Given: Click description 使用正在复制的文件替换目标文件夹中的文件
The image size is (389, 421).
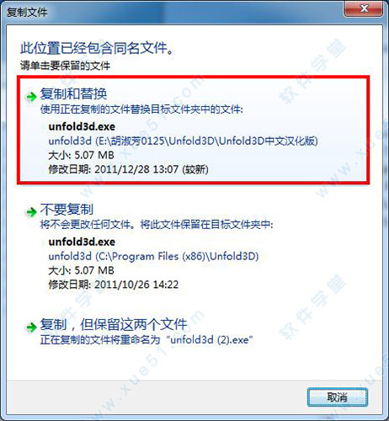Looking at the screenshot, I should (x=141, y=109).
